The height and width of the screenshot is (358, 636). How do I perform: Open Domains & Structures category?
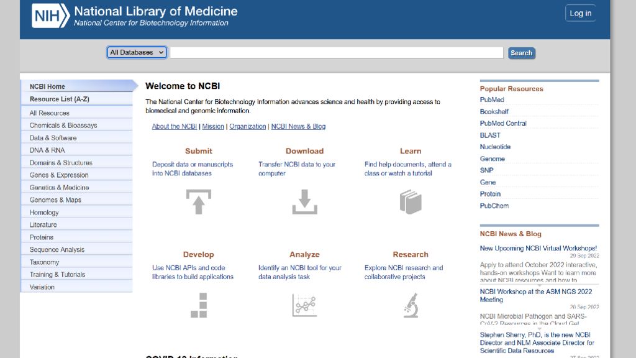point(77,163)
